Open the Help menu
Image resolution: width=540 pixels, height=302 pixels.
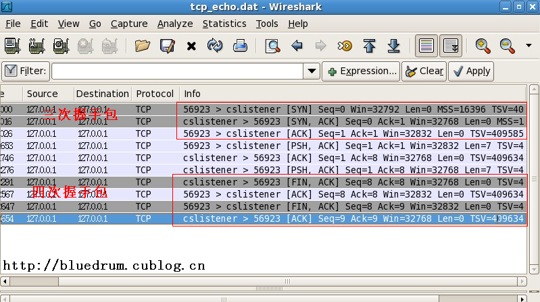tap(298, 24)
